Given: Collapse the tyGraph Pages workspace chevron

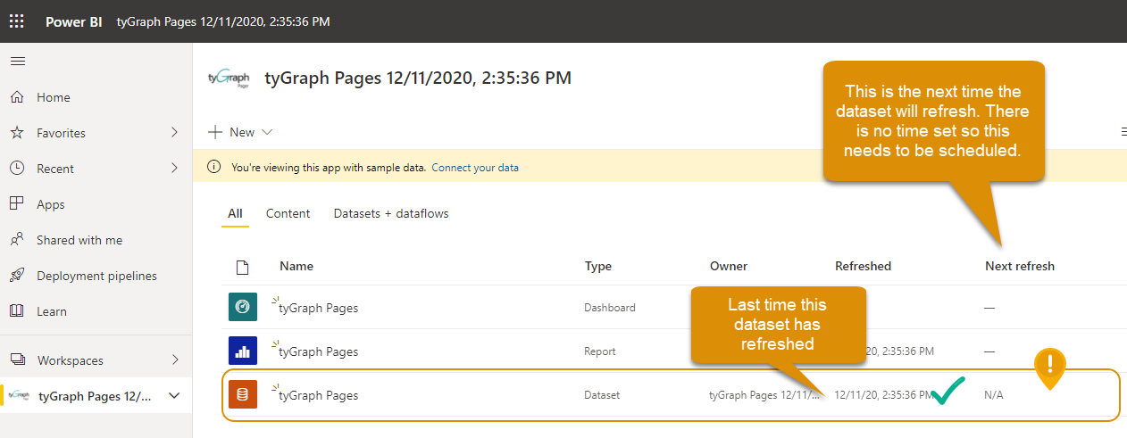Looking at the screenshot, I should point(174,395).
